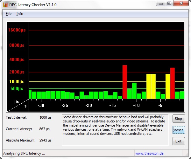
Task: Click the -15 time axis label
Action: click(x=113, y=105)
